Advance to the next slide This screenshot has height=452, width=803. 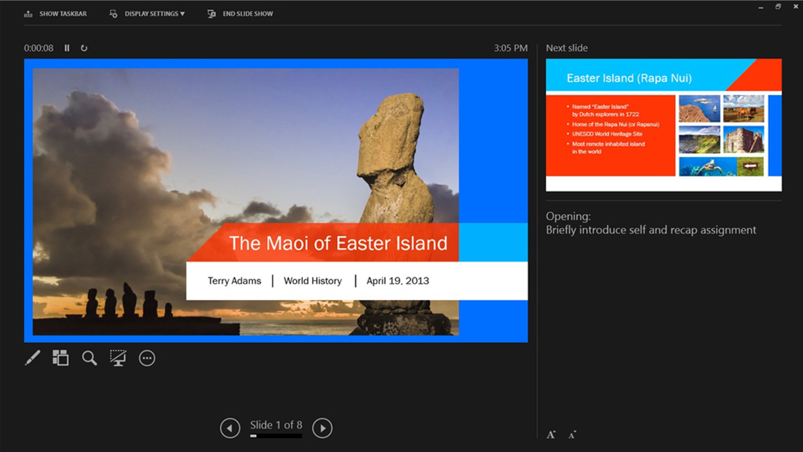(x=323, y=428)
